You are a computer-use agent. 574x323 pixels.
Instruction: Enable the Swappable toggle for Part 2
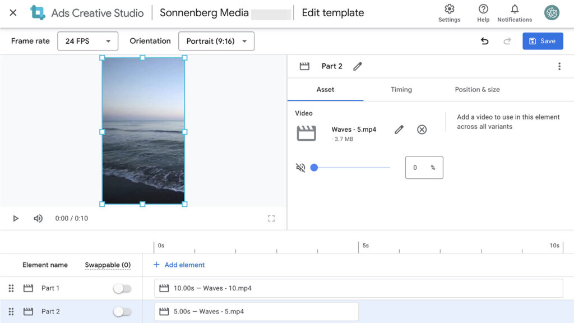pyautogui.click(x=122, y=311)
